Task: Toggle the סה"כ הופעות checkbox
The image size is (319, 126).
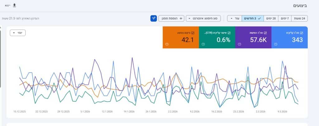Action: point(265,33)
